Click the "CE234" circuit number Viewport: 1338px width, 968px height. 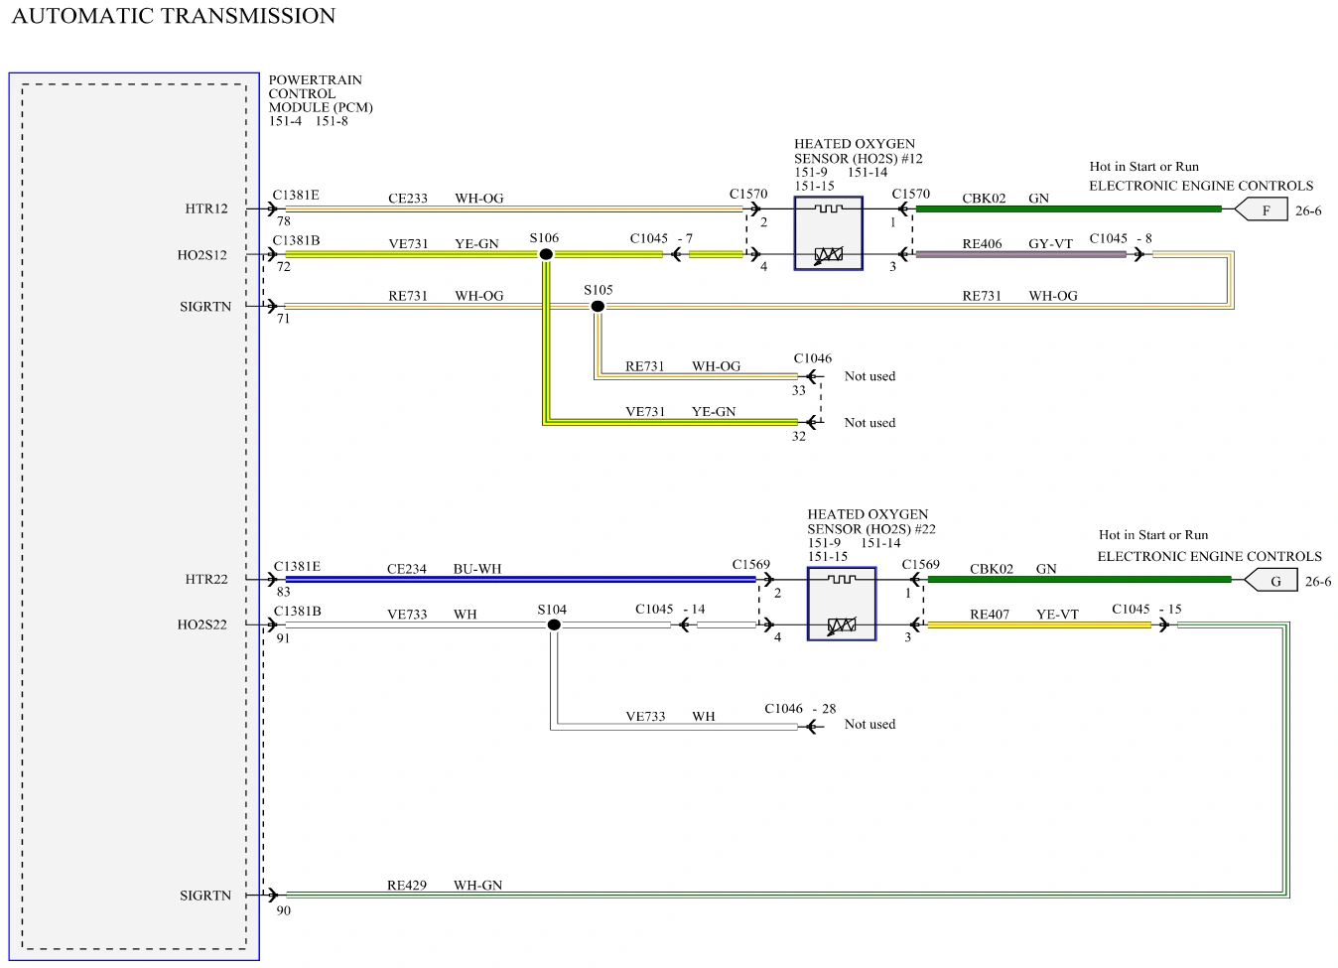coord(407,569)
